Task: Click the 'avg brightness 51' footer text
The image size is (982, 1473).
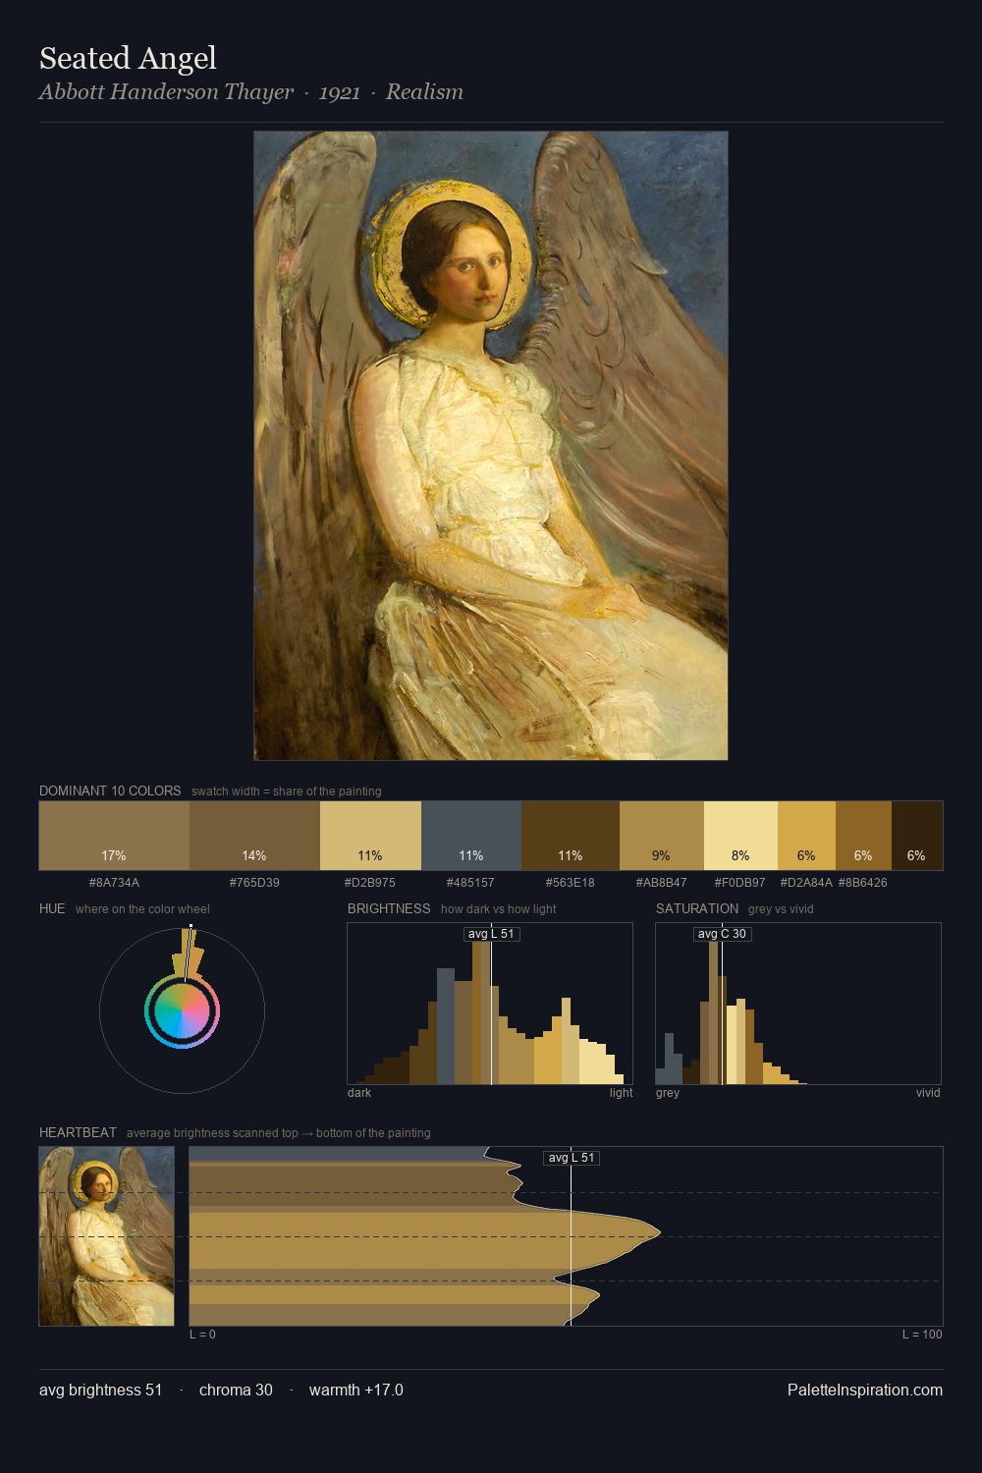Action: pyautogui.click(x=101, y=1390)
